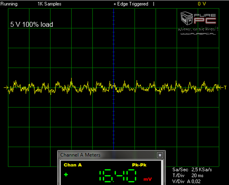Click the Chan A meter label
The width and height of the screenshot is (229, 185).
click(73, 165)
